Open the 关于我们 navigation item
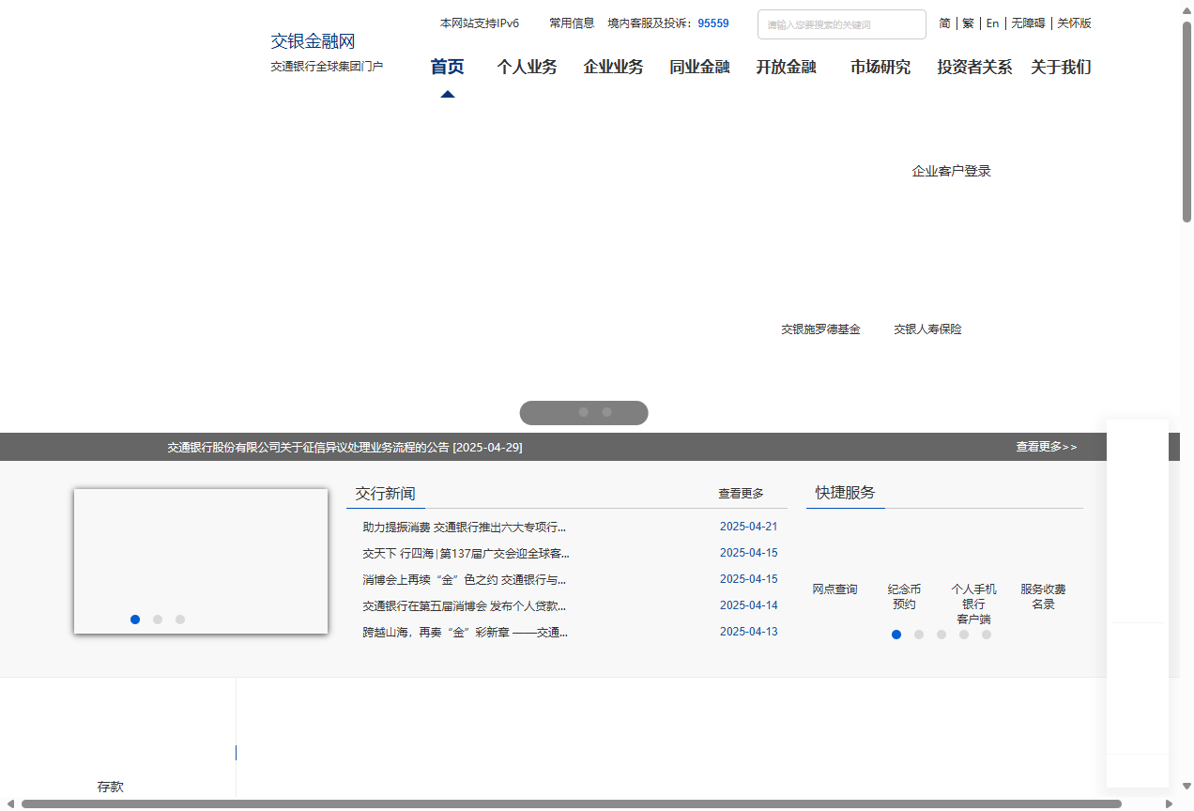Image resolution: width=1194 pixels, height=811 pixels. pyautogui.click(x=1061, y=68)
